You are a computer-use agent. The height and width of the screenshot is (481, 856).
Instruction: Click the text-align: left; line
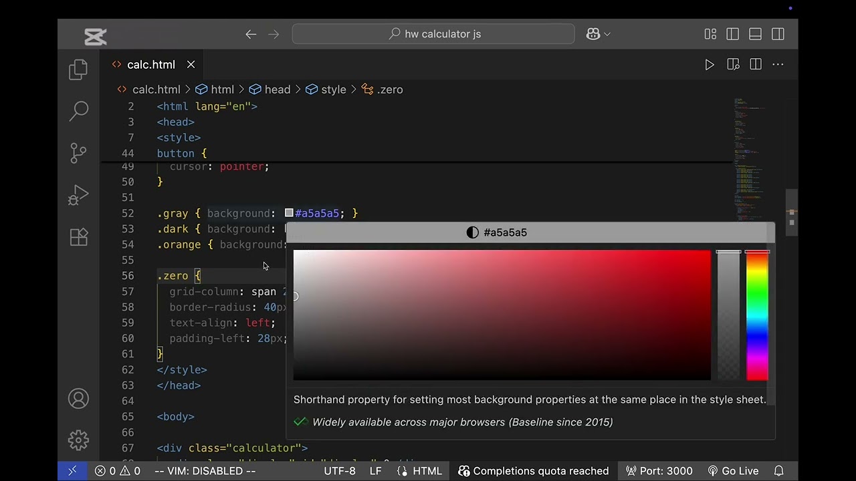tap(222, 323)
